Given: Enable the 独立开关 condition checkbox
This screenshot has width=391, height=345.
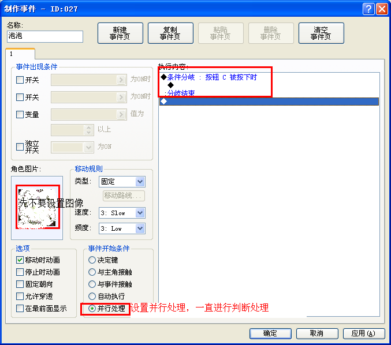Looking at the screenshot, I should click(x=20, y=147).
